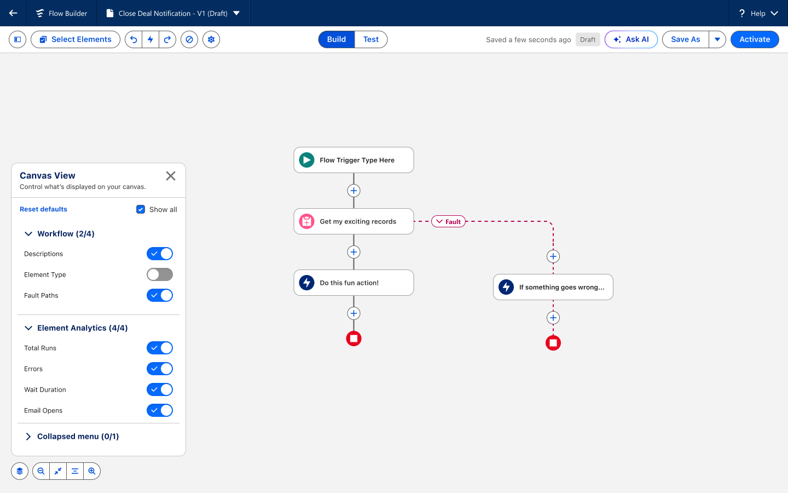Image resolution: width=788 pixels, height=493 pixels.
Task: Select the Get my exciting records node
Action: 354,221
